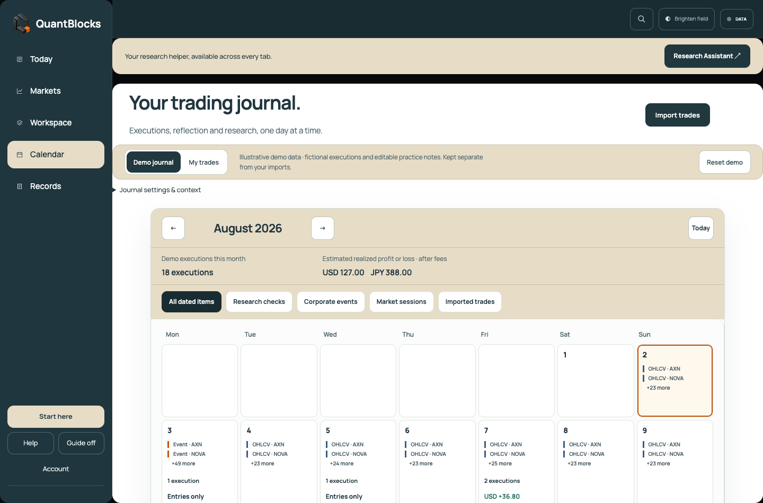Toggle Guide off button

coord(81,443)
